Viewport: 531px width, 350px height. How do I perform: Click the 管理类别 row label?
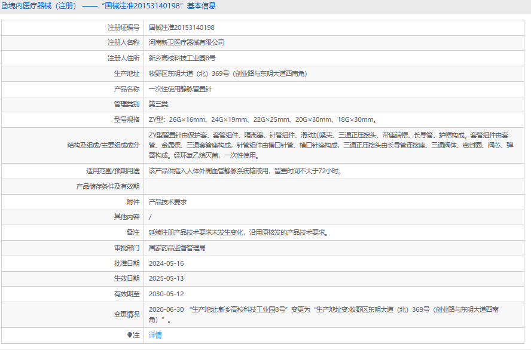127,104
